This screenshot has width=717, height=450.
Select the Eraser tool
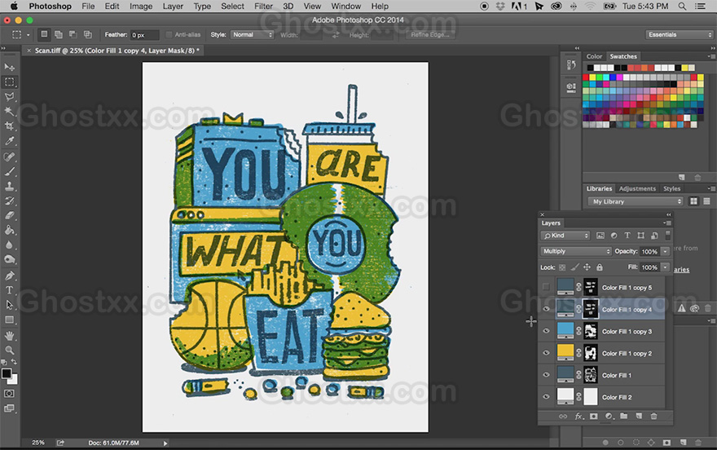[x=9, y=215]
